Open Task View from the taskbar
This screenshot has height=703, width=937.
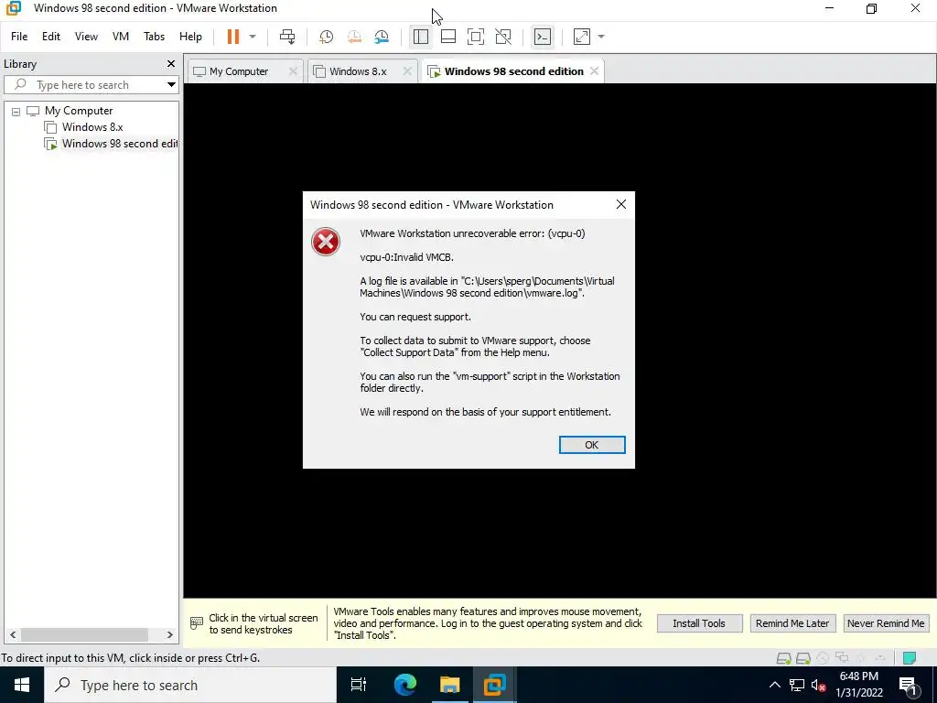[x=359, y=685]
